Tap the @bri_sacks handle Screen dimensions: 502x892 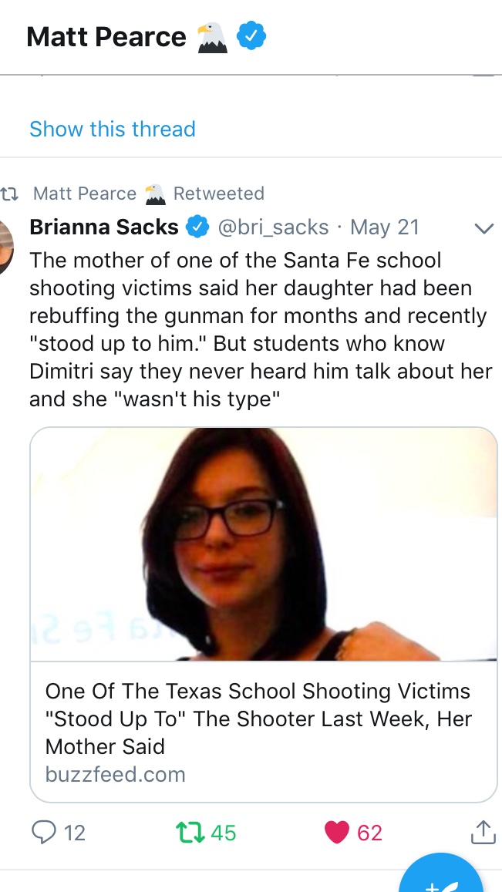[x=273, y=227]
